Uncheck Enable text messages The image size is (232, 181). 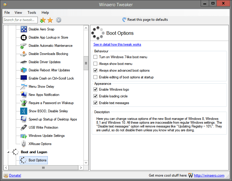(95, 103)
